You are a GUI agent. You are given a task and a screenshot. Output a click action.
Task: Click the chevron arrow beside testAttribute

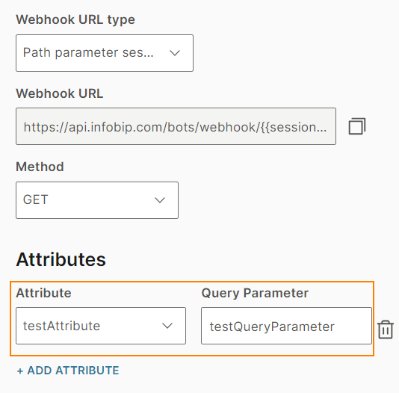(x=167, y=326)
